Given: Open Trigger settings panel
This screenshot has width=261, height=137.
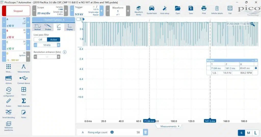Looking at the screenshot, I should coord(87,11).
